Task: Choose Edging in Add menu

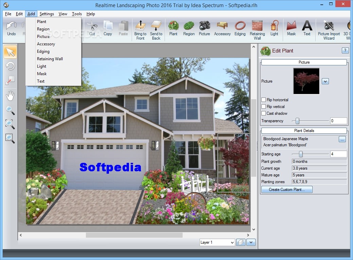Action: tap(53, 51)
